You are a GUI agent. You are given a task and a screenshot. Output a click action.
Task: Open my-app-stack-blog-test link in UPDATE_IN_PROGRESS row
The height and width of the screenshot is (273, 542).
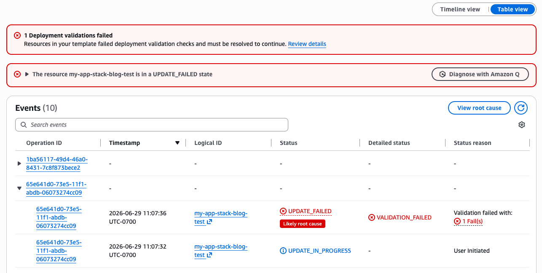click(x=221, y=251)
